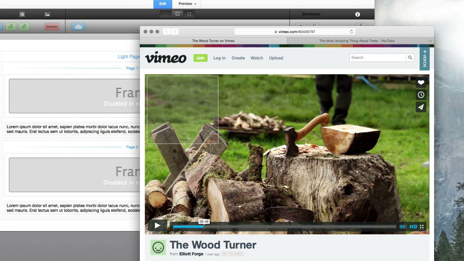Click The Wood Turner title
Image resolution: width=464 pixels, height=261 pixels.
(213, 245)
